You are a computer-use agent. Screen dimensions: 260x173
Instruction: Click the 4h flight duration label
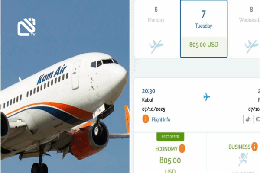(x=248, y=119)
